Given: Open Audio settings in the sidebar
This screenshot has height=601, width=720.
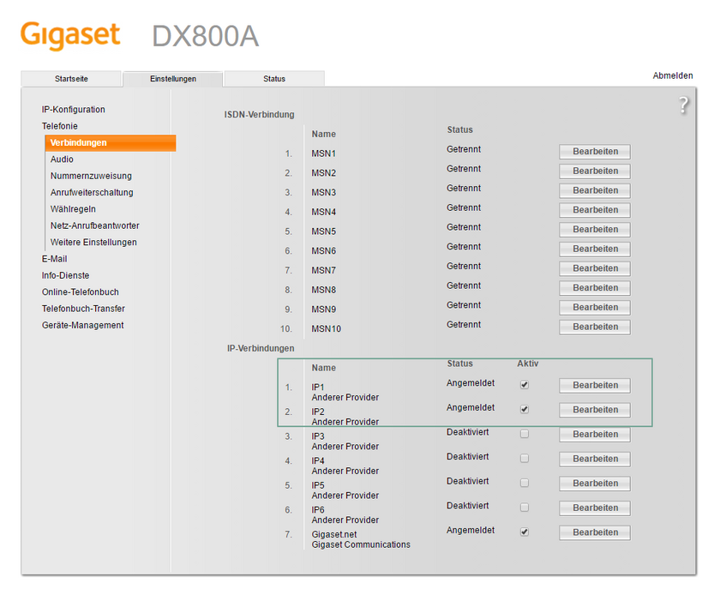Looking at the screenshot, I should coord(63,159).
